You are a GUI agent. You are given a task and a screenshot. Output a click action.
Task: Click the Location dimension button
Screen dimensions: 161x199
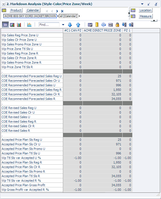click(x=145, y=10)
